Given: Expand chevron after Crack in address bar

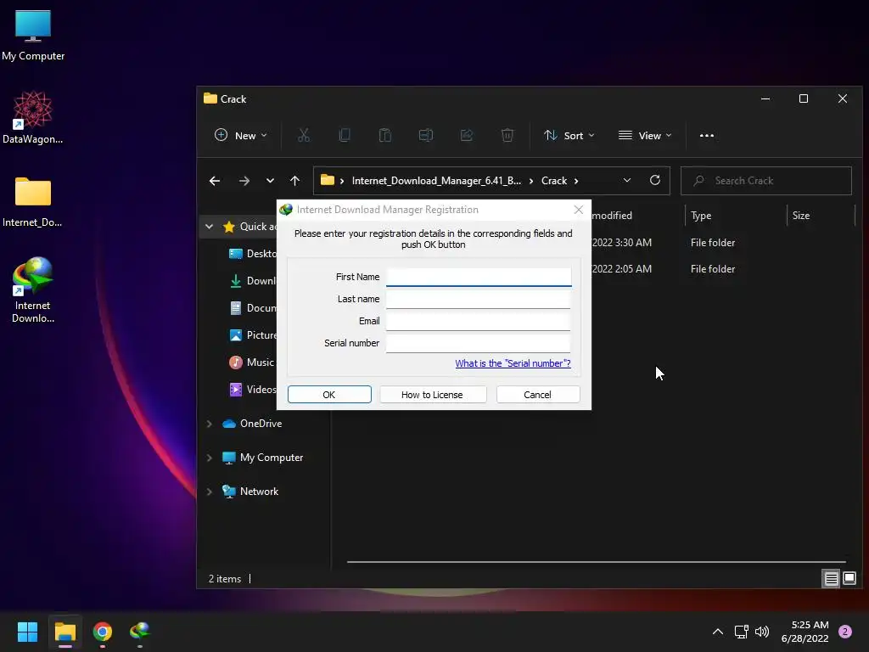Looking at the screenshot, I should (576, 181).
